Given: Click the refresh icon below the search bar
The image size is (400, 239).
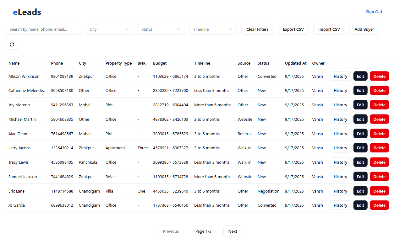Looking at the screenshot, I should (x=12, y=44).
